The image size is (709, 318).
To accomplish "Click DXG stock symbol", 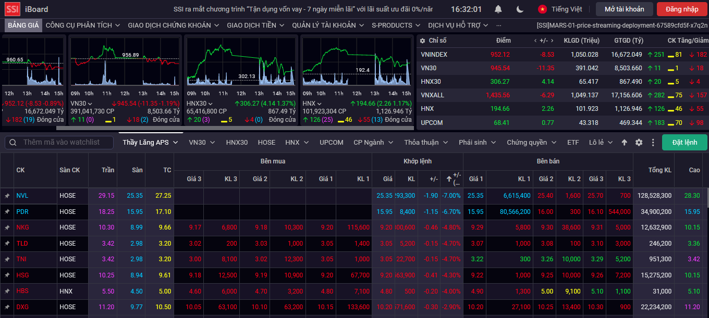I will point(22,307).
